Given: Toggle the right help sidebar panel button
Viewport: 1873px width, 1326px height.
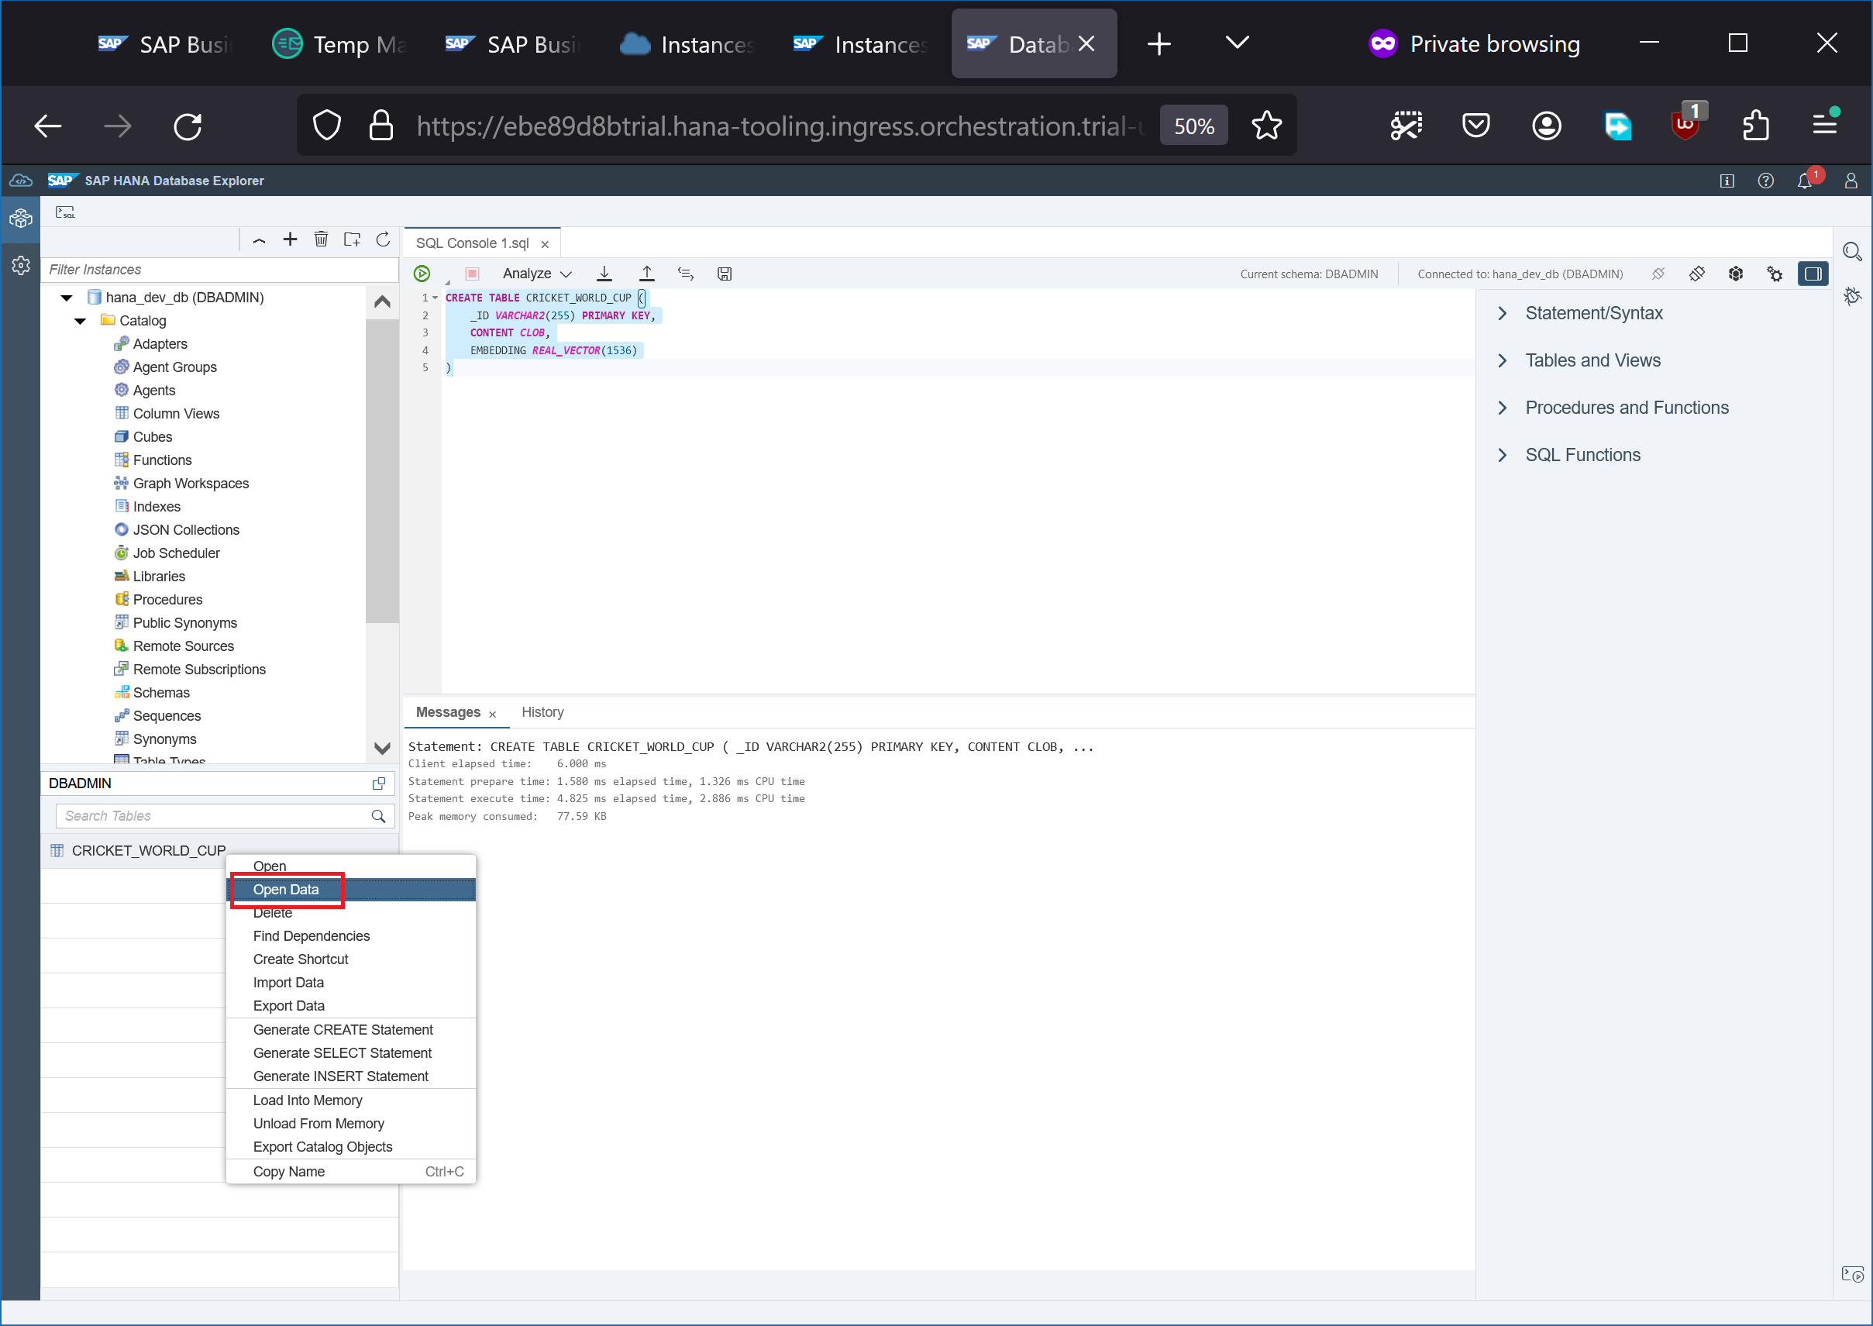Looking at the screenshot, I should tap(1813, 274).
